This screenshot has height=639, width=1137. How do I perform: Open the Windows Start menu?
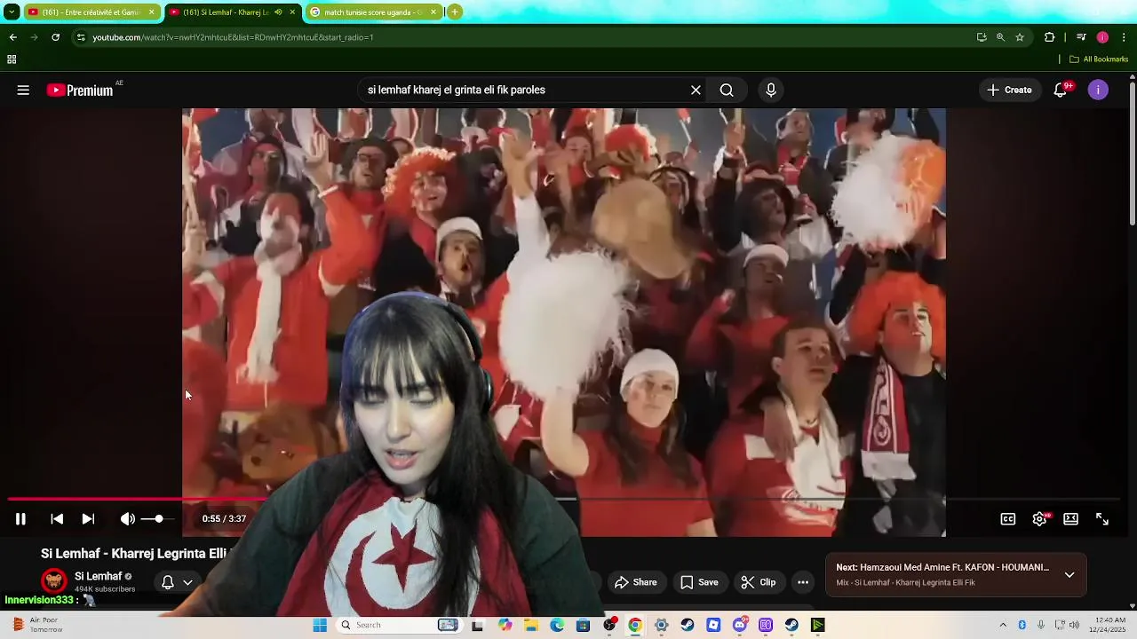[320, 626]
